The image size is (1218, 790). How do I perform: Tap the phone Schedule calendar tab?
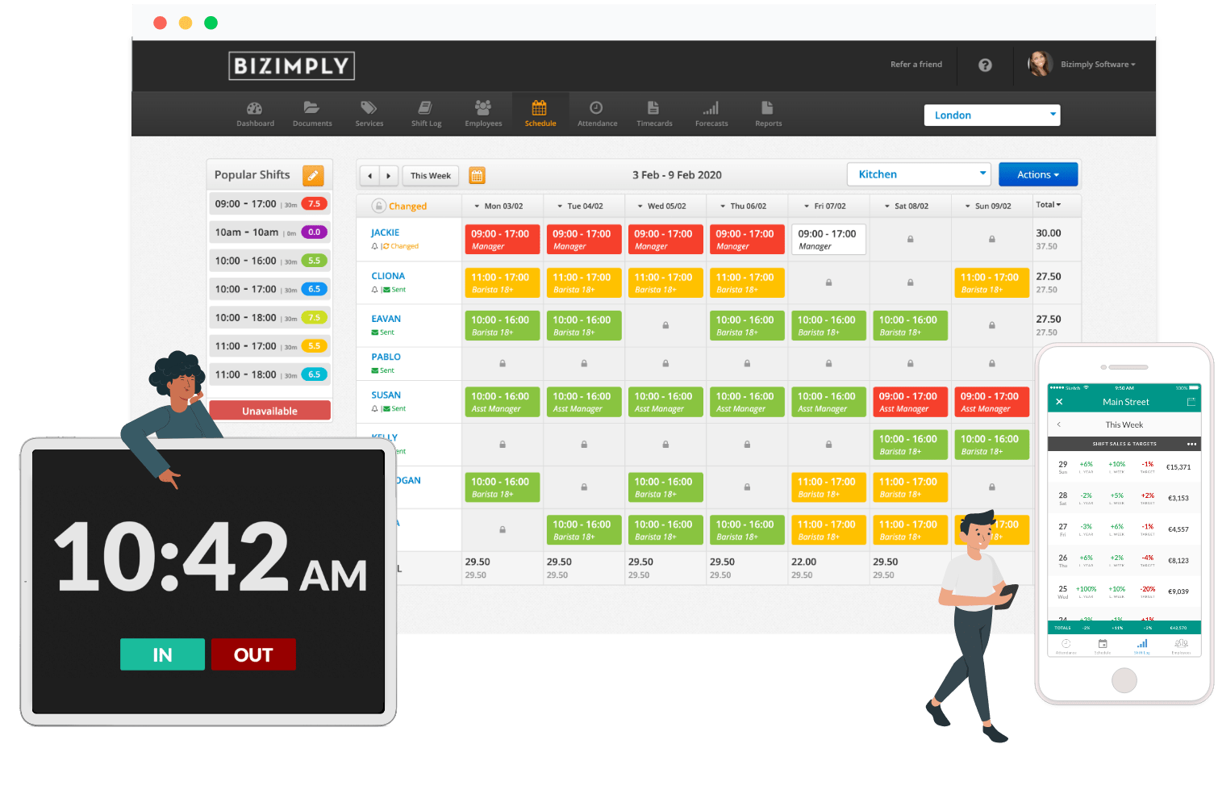click(x=1103, y=646)
